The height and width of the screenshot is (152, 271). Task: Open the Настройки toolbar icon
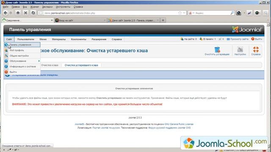click(x=240, y=50)
